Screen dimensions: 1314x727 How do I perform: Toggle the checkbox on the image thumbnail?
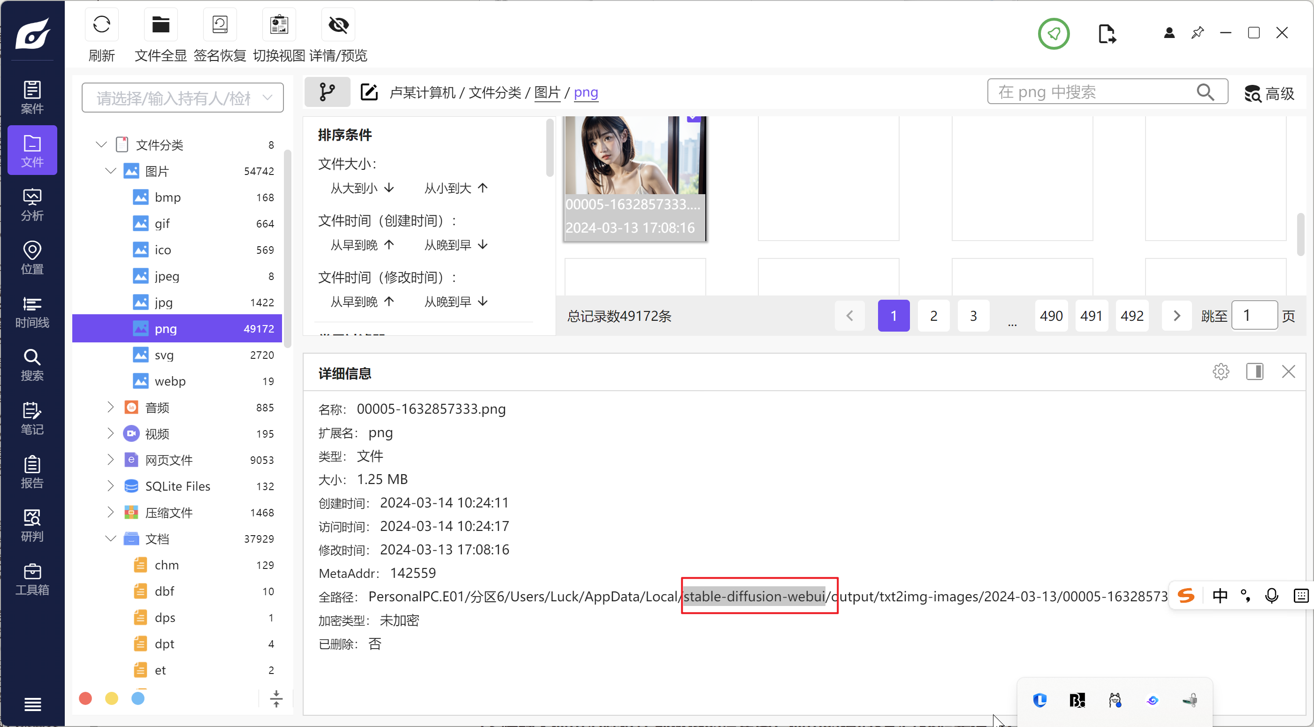point(693,118)
